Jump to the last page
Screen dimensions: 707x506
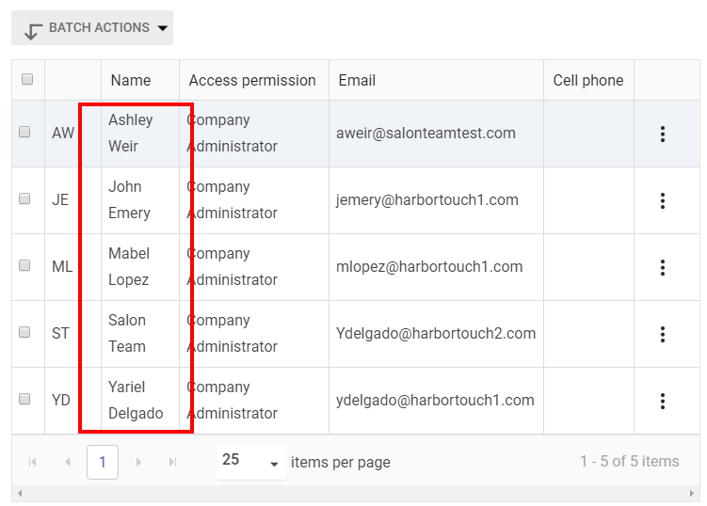pos(172,462)
